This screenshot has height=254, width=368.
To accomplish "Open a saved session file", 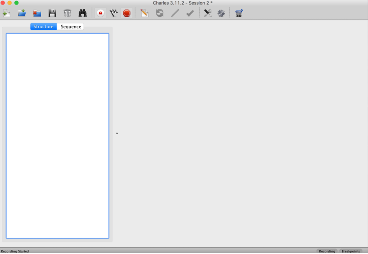I will [x=22, y=13].
